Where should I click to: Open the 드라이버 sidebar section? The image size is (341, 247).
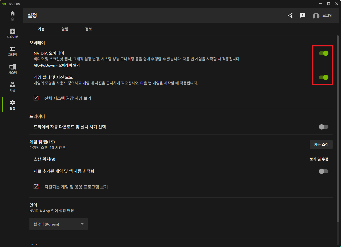[x=12, y=34]
